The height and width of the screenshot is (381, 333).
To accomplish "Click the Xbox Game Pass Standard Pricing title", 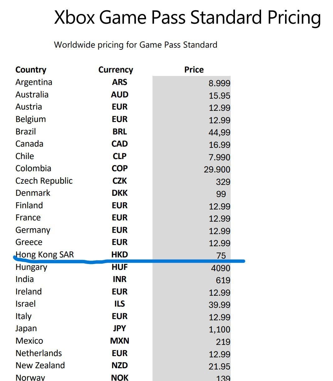I will tap(187, 17).
